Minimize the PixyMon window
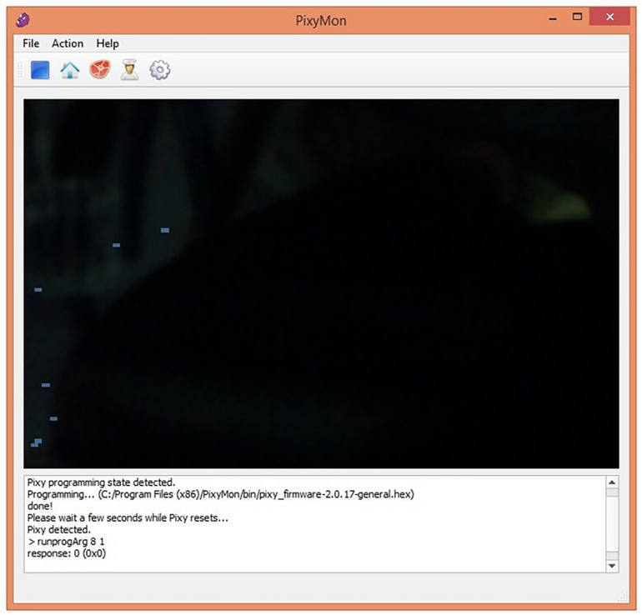 point(553,18)
